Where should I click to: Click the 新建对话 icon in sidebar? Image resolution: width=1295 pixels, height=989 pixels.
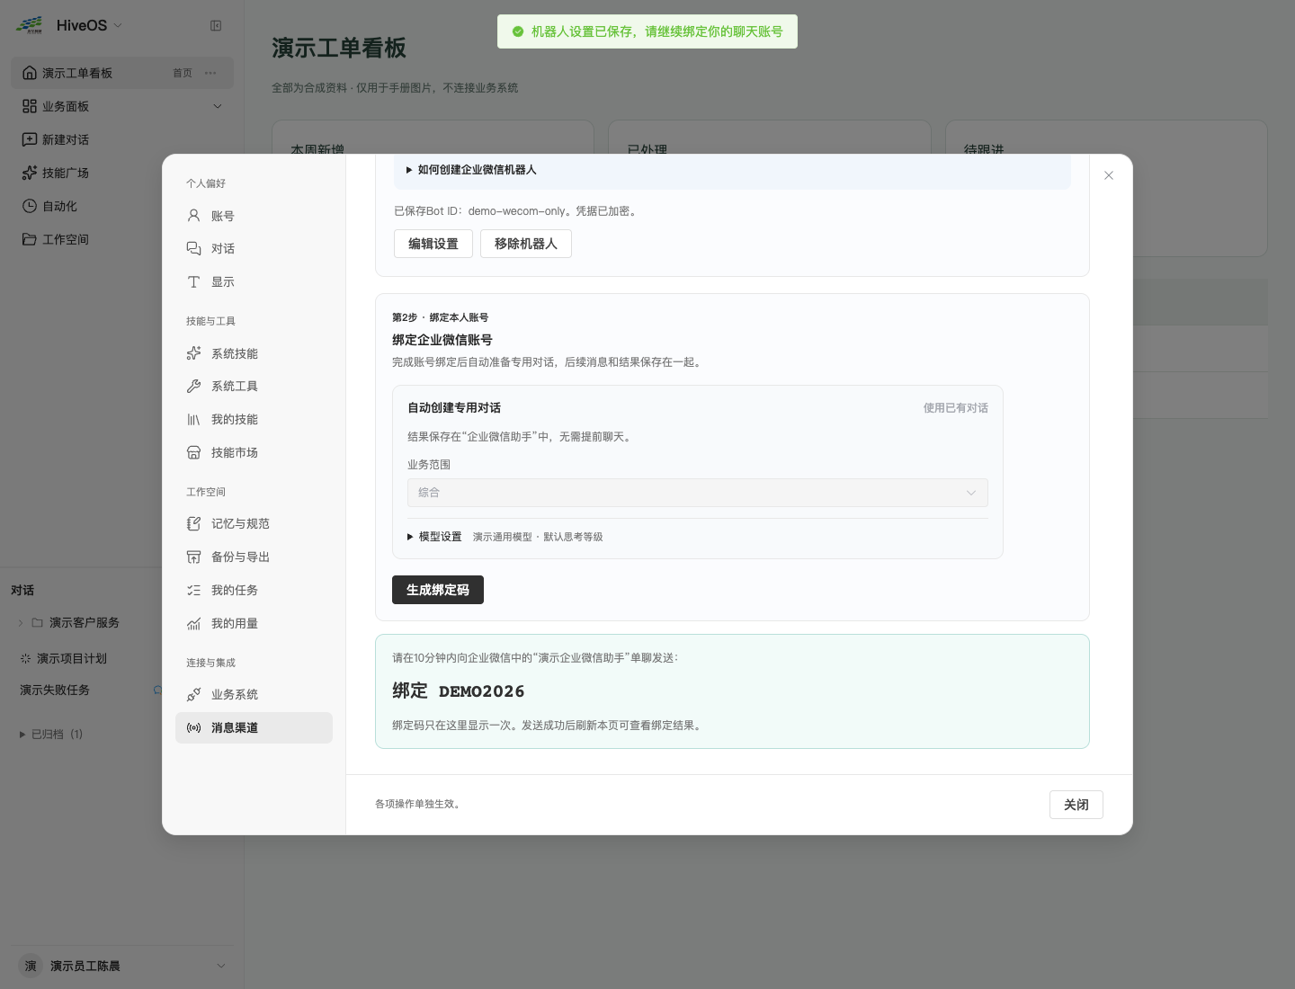tap(30, 139)
